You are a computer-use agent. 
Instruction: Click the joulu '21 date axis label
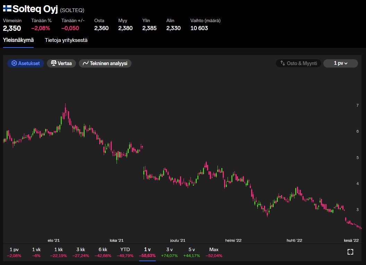coord(178,240)
